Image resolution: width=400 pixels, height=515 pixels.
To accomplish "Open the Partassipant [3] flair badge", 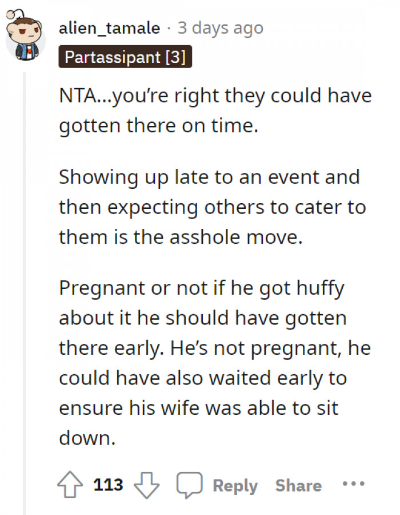I will 126,57.
